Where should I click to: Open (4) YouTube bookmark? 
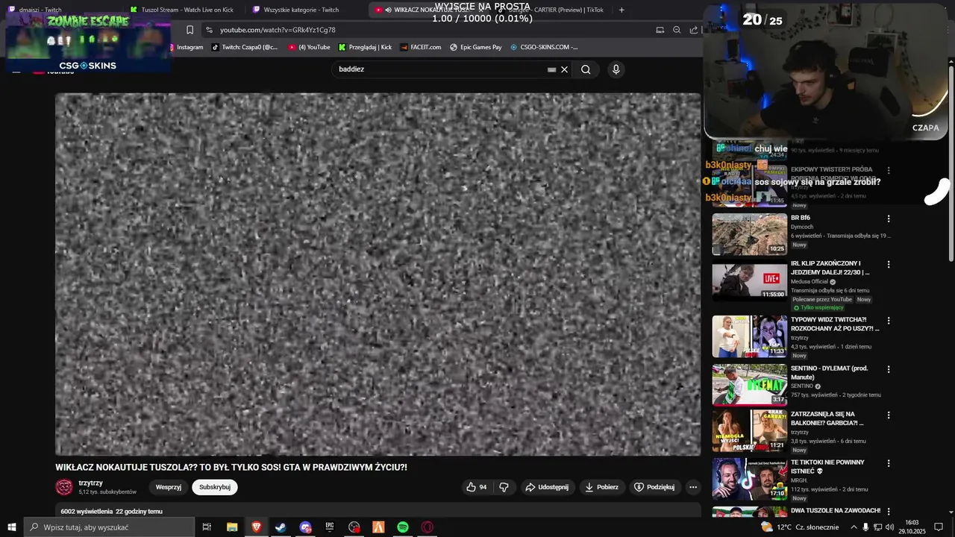[309, 47]
